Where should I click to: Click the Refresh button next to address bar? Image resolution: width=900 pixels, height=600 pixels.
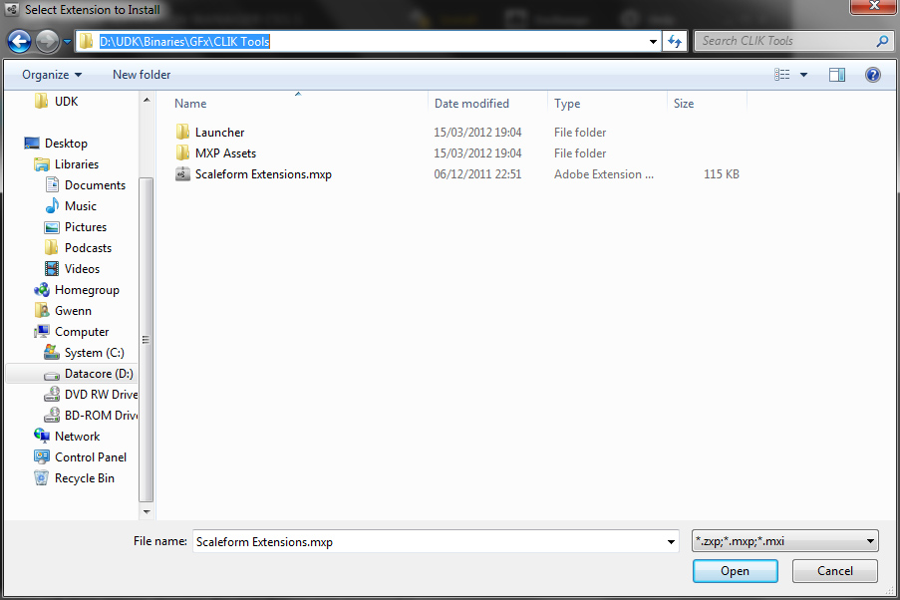click(x=675, y=41)
